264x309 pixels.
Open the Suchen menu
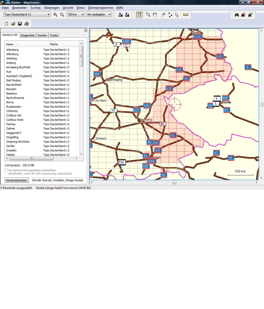(35, 8)
